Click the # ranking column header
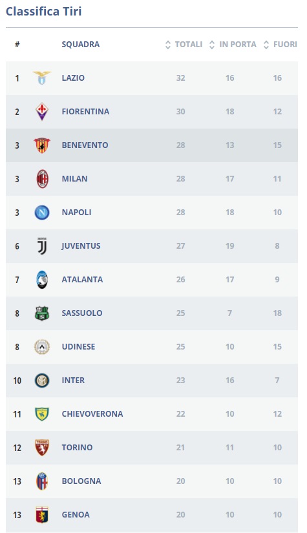 (x=17, y=45)
